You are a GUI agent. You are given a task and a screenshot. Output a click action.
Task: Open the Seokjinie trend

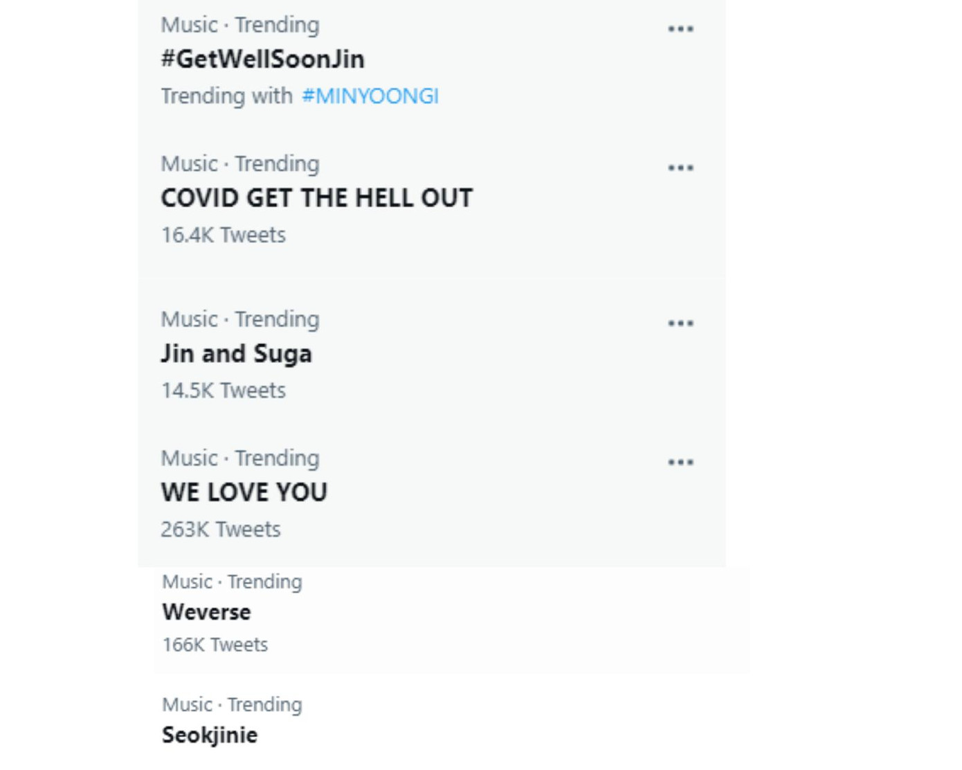pos(208,735)
